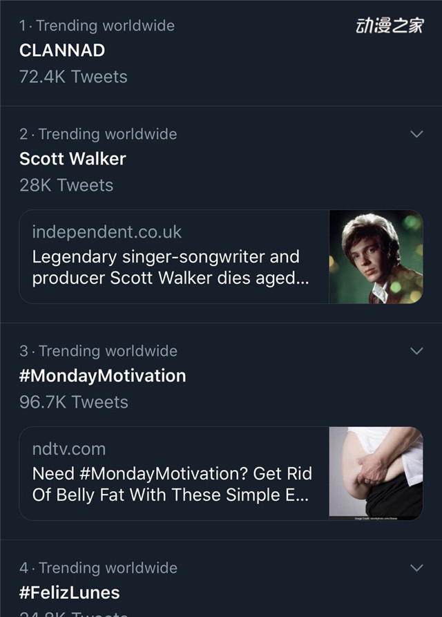Image resolution: width=442 pixels, height=617 pixels.
Task: Expand options chevron for #MondayMotivation trend
Action: click(x=416, y=350)
